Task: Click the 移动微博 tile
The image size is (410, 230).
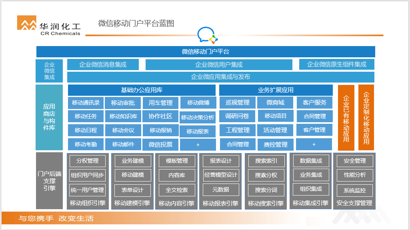Action: tap(198, 103)
